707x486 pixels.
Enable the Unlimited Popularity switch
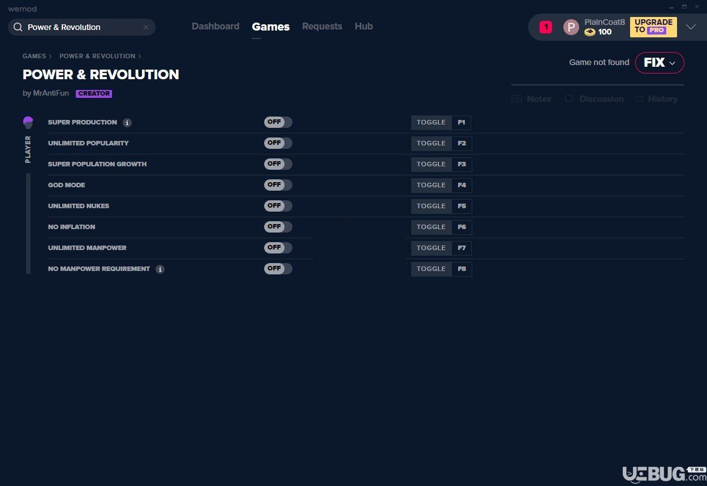point(278,143)
